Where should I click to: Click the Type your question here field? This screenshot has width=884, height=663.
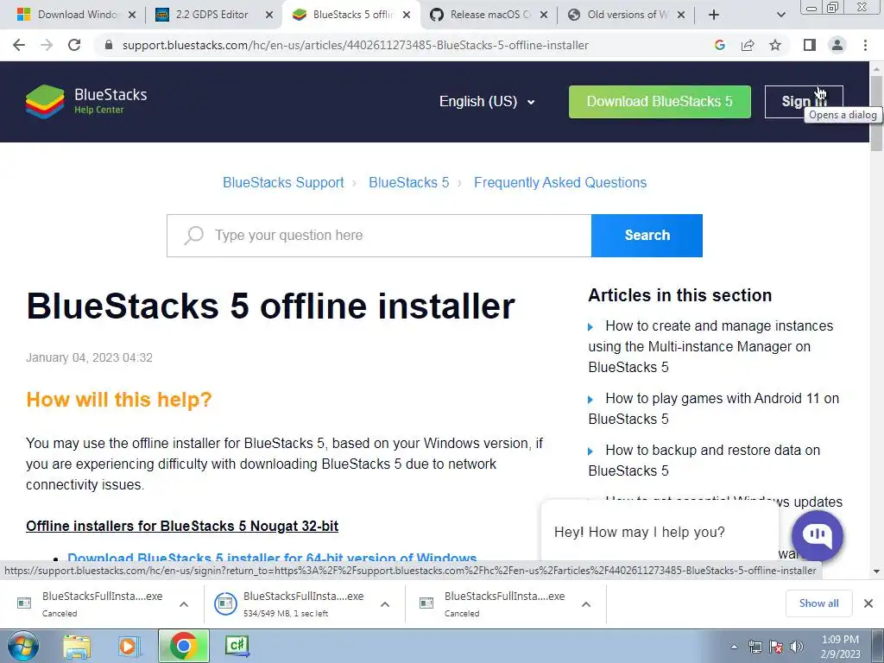coord(379,236)
